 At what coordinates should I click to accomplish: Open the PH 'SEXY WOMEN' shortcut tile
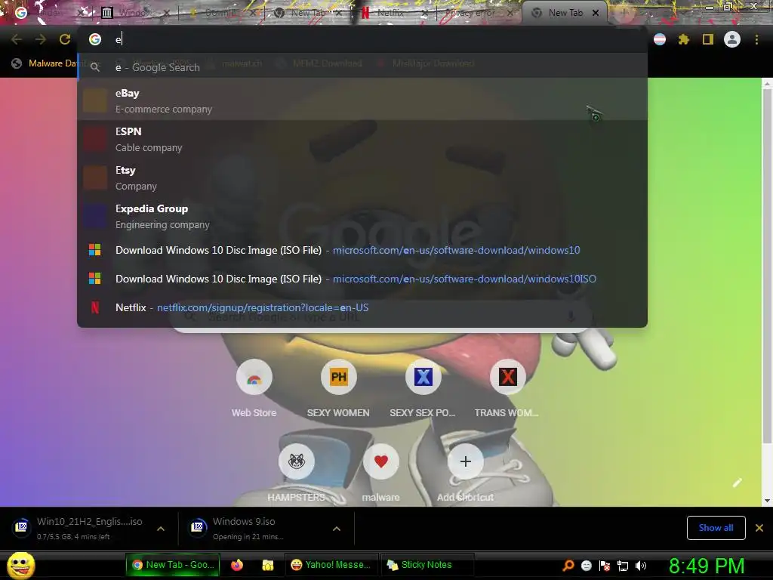point(338,389)
